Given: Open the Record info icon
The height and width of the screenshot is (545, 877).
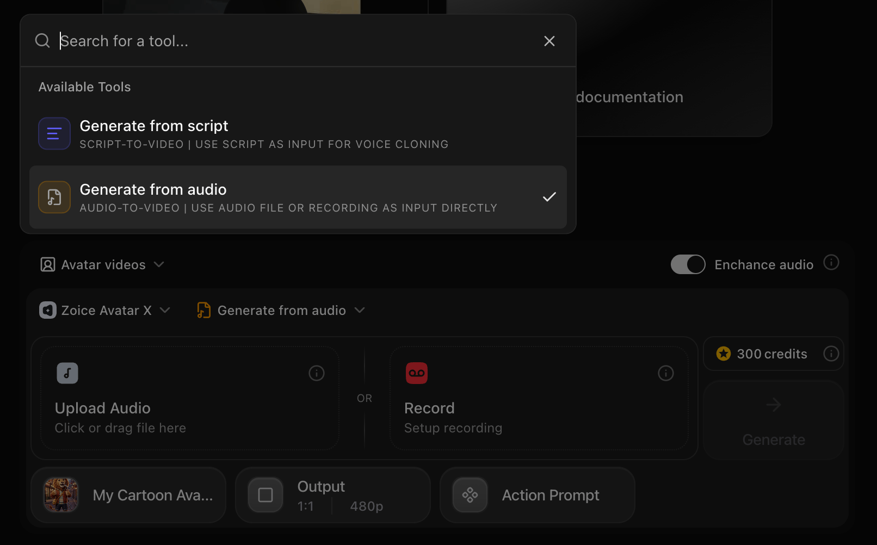Looking at the screenshot, I should click(666, 373).
